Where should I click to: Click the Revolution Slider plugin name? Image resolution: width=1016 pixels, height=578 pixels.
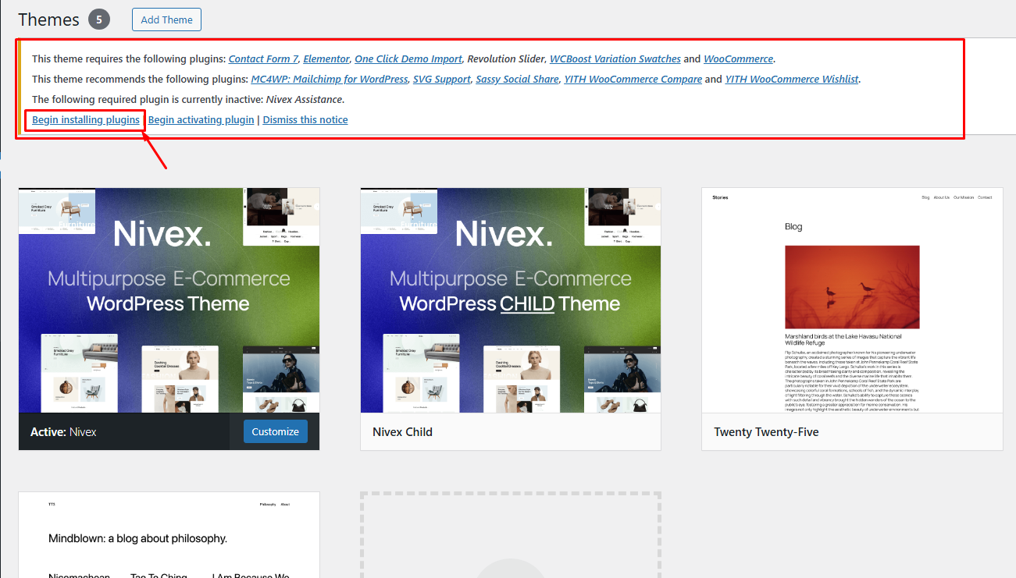tap(506, 59)
